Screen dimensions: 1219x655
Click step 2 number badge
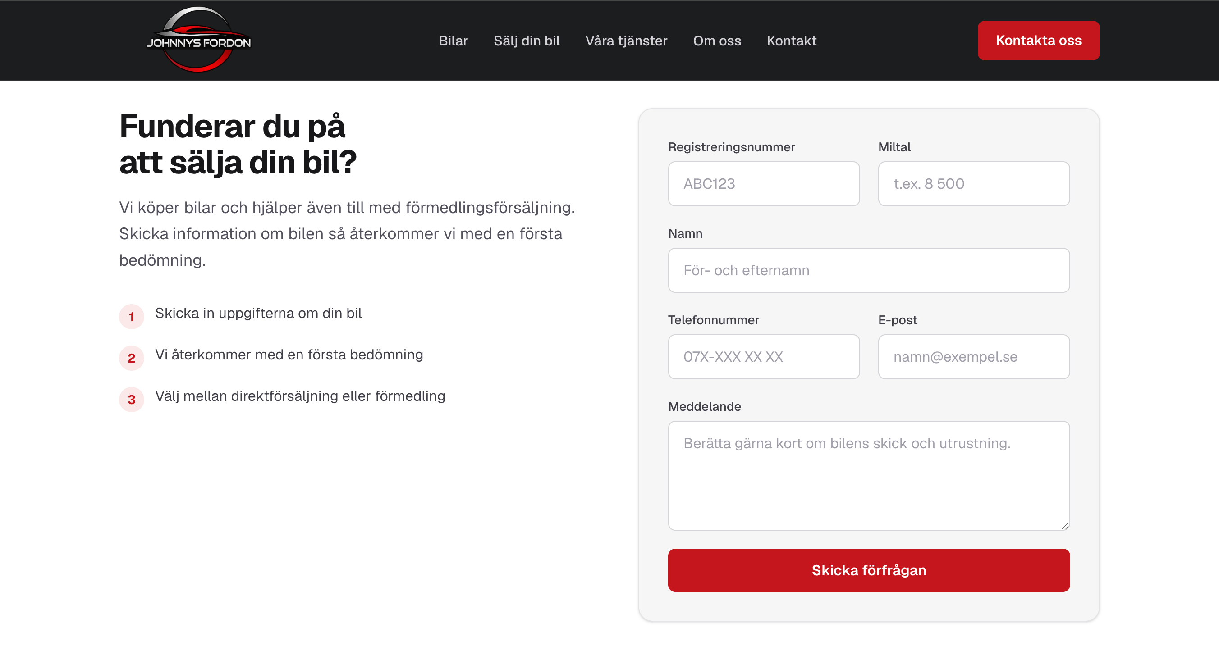[132, 358]
